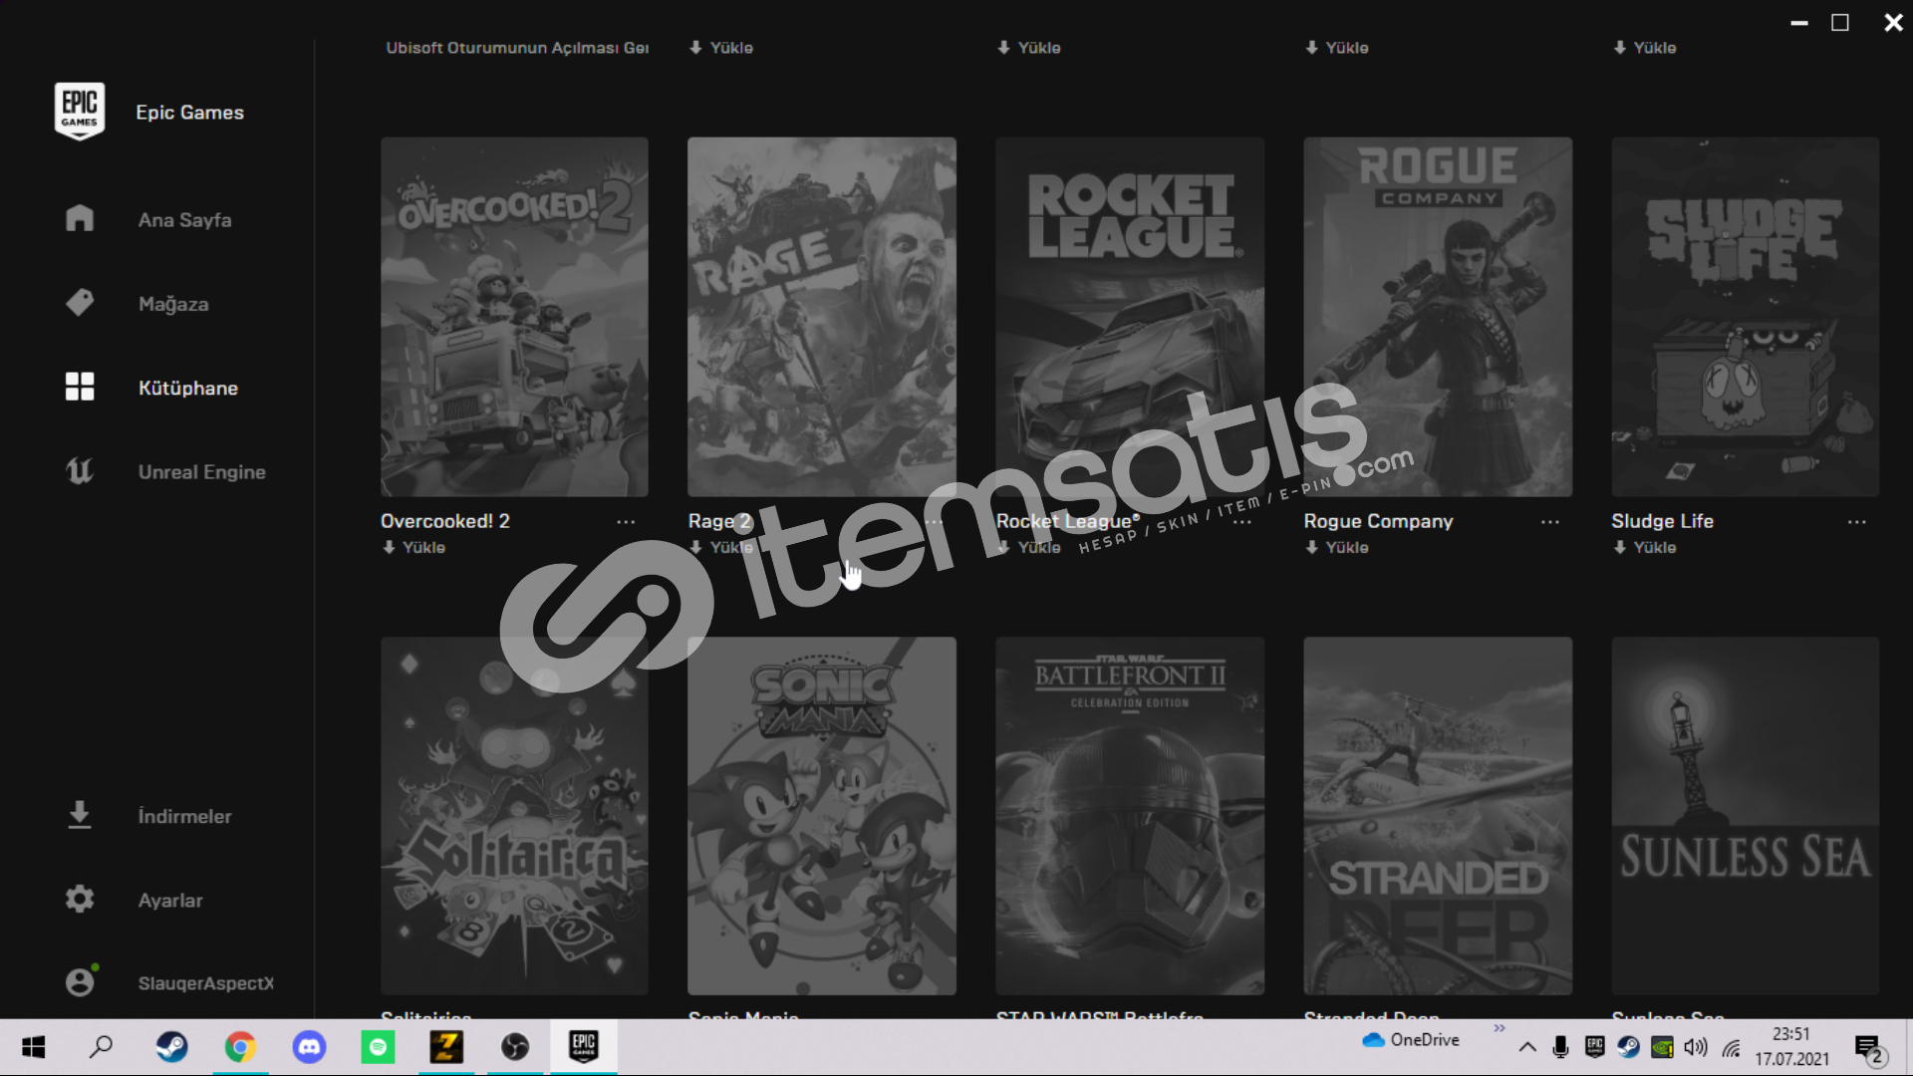
Task: Open Mağaza store tag icon
Action: pyautogui.click(x=80, y=302)
